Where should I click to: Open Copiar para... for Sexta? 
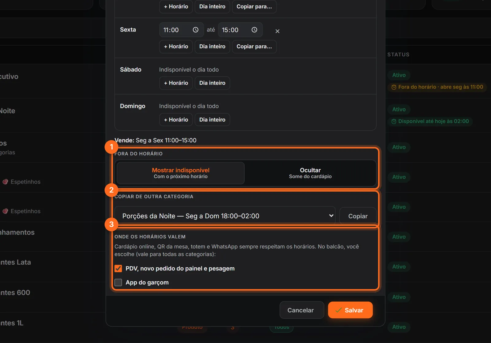254,47
